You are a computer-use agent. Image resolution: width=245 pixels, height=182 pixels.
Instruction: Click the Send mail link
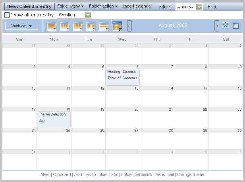click(164, 174)
